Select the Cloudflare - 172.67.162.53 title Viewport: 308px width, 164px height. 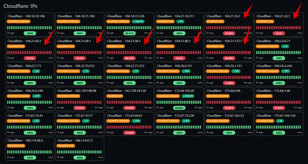(225, 116)
